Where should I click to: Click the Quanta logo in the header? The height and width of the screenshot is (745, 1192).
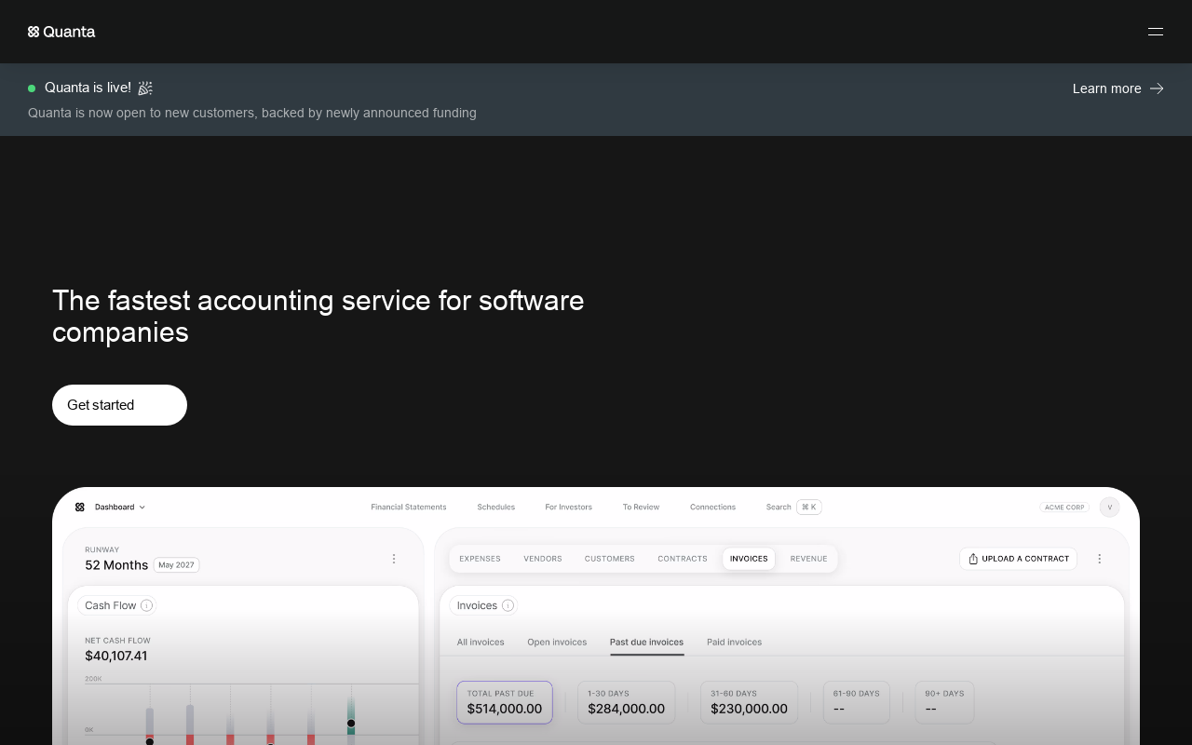61,32
